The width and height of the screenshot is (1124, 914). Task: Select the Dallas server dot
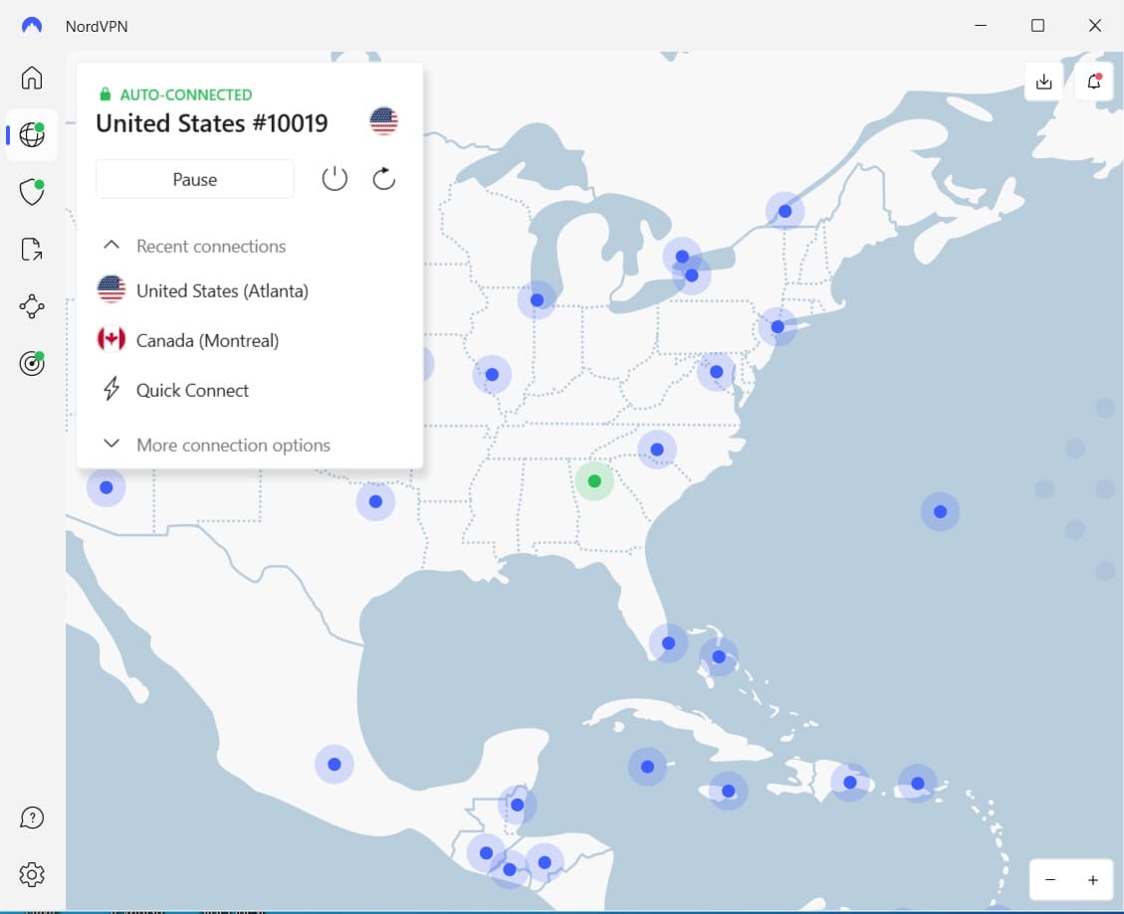(x=375, y=501)
